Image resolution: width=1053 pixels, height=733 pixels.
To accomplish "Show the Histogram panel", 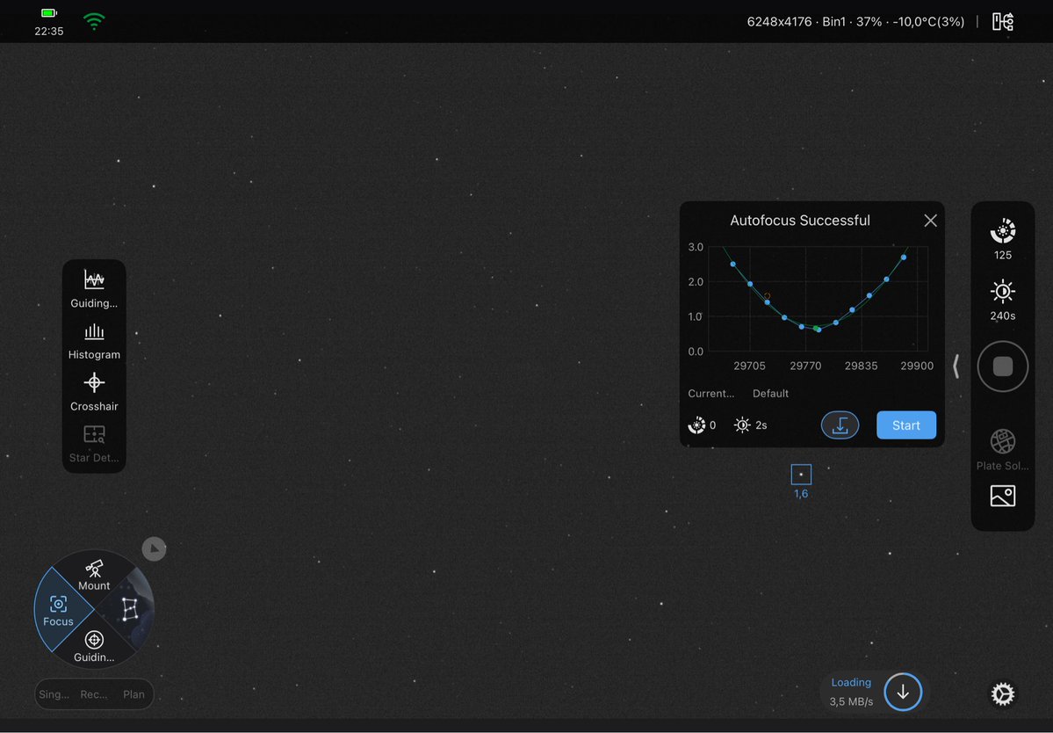I will point(94,341).
